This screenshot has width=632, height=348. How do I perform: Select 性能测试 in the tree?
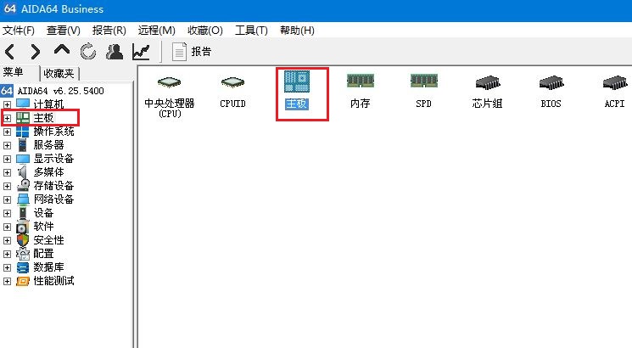tap(53, 281)
